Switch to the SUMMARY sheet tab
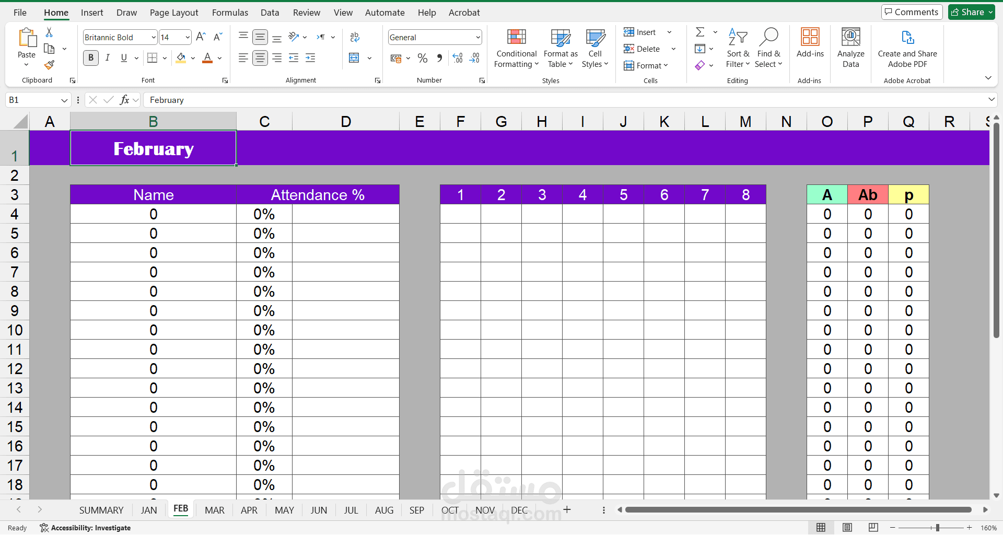 (x=101, y=510)
